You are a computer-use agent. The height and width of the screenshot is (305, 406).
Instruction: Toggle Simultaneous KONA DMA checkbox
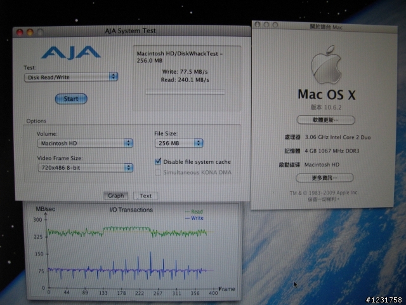tap(158, 172)
